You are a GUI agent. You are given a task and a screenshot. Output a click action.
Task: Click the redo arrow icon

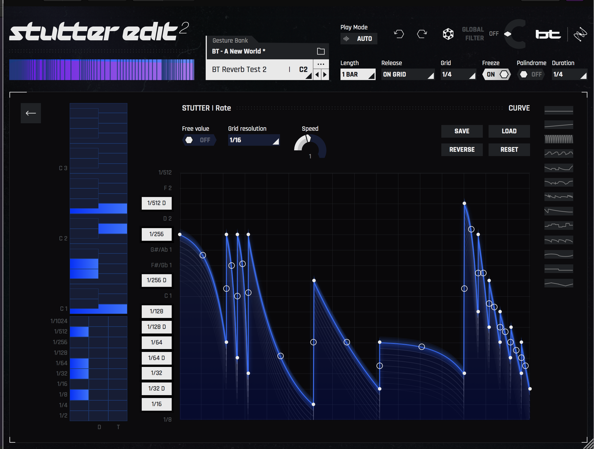[x=422, y=34]
